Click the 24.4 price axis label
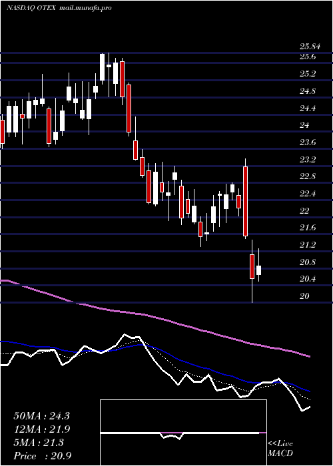This screenshot has width=333, height=466. pyautogui.click(x=308, y=108)
